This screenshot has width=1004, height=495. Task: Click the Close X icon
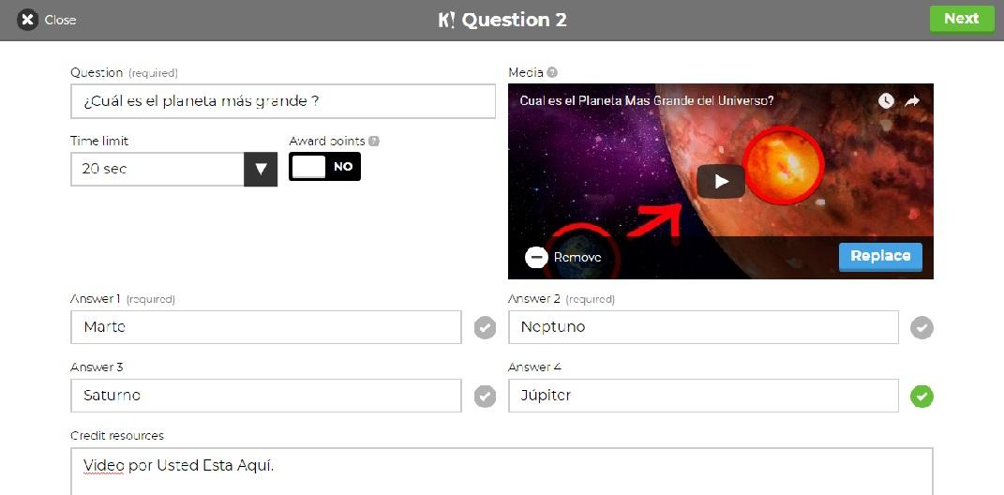coord(27,20)
